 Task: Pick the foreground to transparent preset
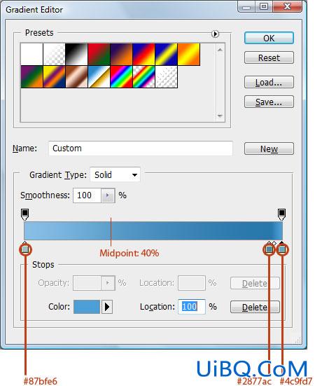54,55
